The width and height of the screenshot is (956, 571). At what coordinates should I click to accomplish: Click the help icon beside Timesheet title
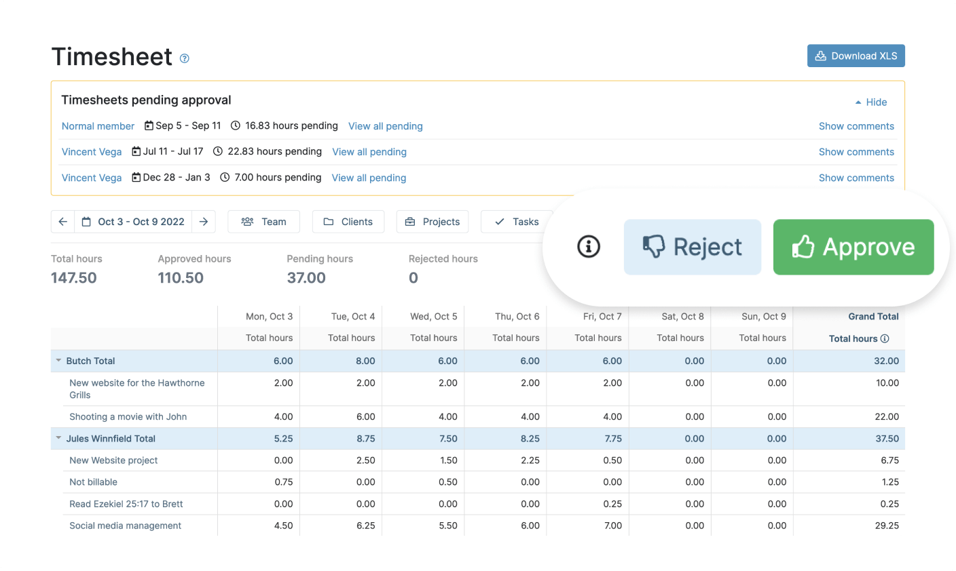tap(185, 59)
